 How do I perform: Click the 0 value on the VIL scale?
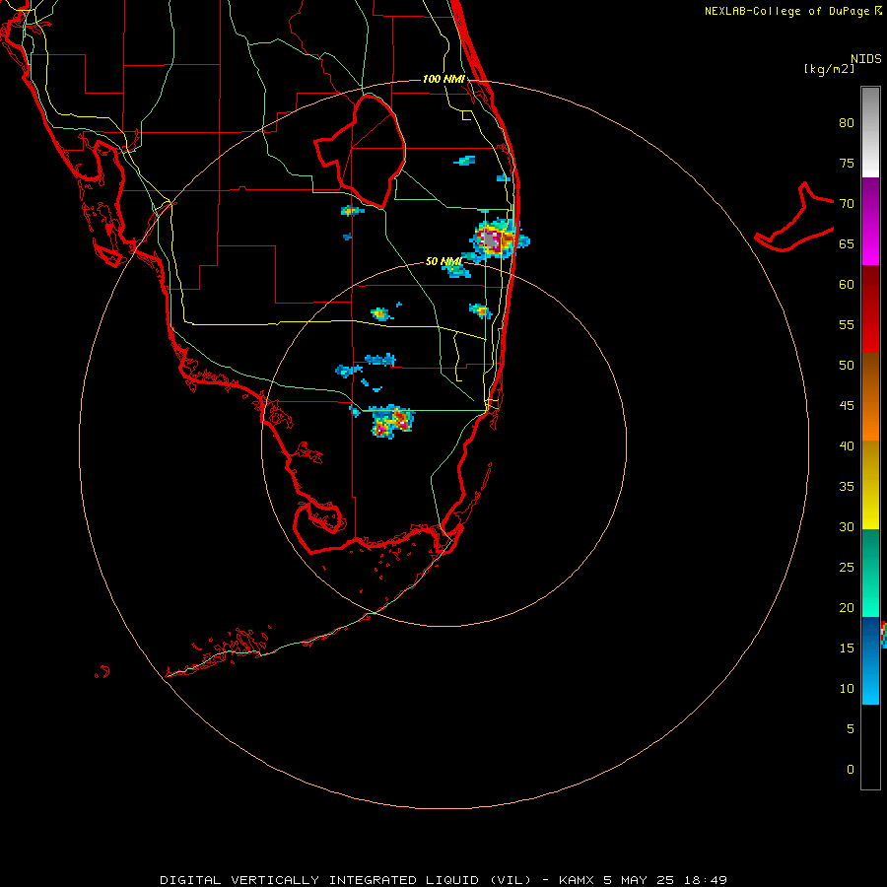tap(851, 770)
